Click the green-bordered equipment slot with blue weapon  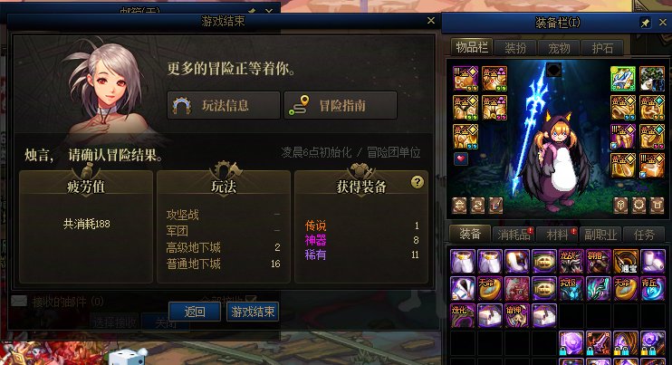623,79
